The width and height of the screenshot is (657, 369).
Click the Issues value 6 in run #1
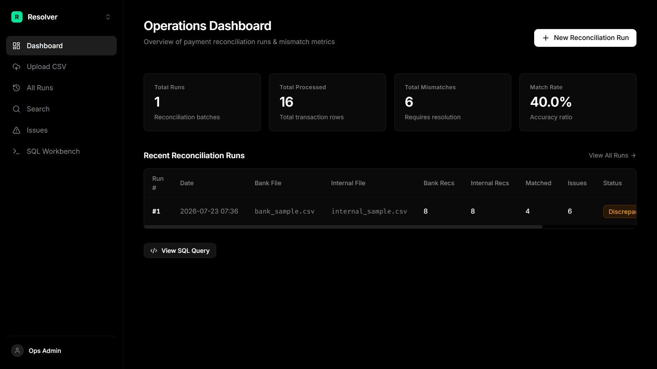570,211
